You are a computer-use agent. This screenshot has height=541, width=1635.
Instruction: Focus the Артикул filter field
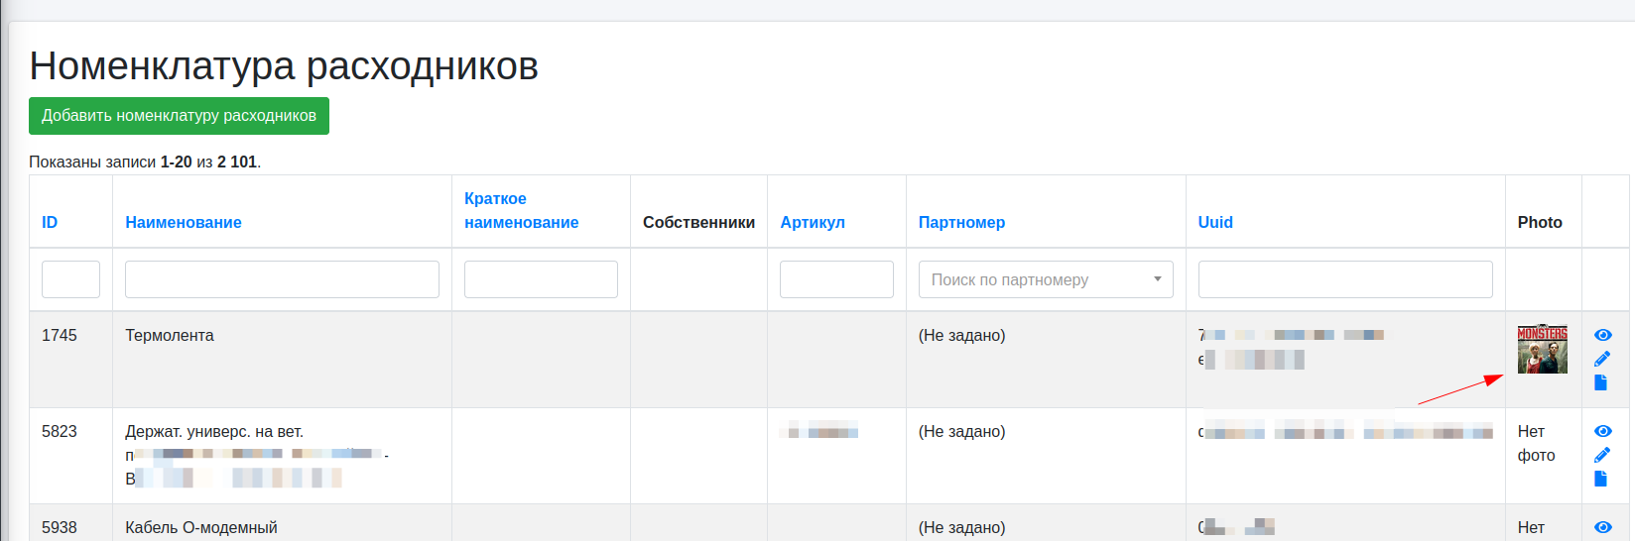(x=836, y=279)
